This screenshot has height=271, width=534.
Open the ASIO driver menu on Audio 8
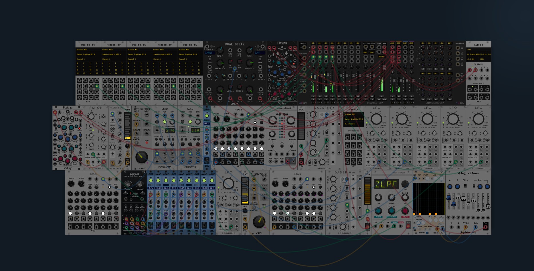[478, 50]
